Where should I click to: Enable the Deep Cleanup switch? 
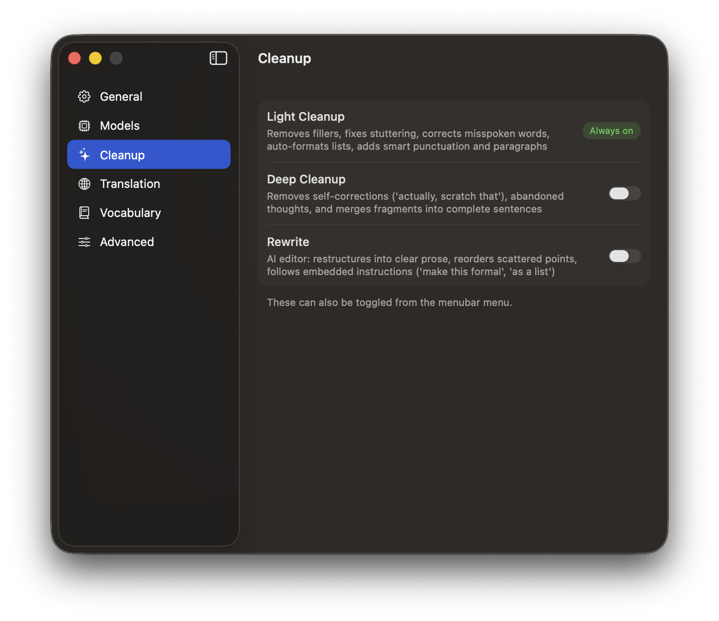pos(624,193)
